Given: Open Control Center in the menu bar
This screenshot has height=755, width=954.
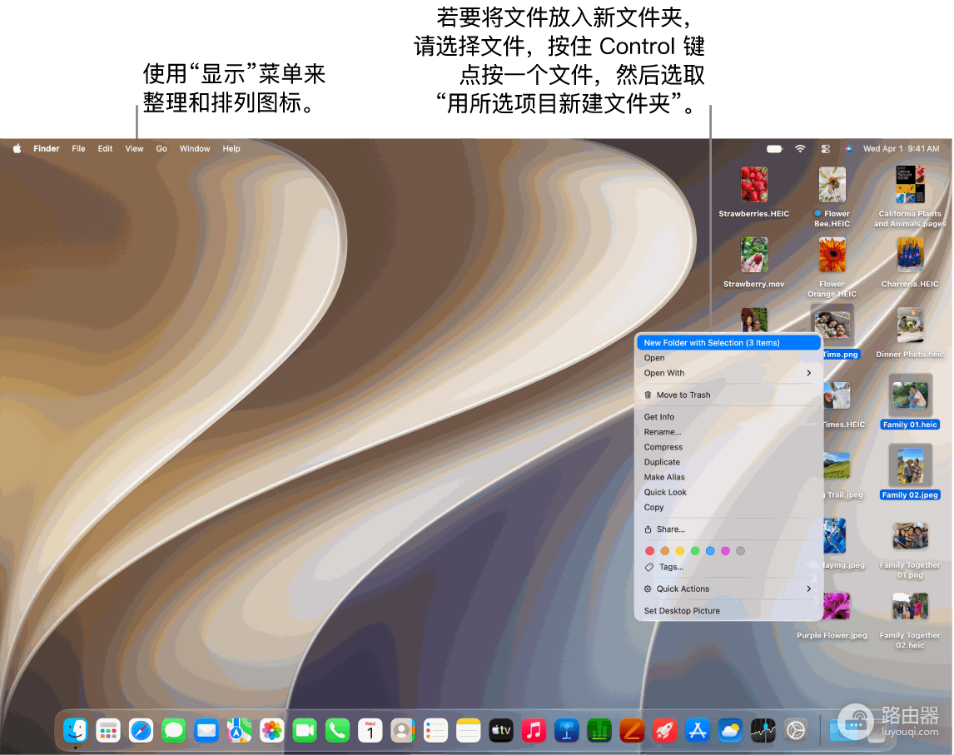Looking at the screenshot, I should [x=826, y=148].
